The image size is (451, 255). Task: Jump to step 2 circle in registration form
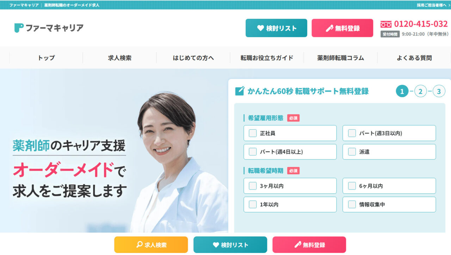(420, 92)
